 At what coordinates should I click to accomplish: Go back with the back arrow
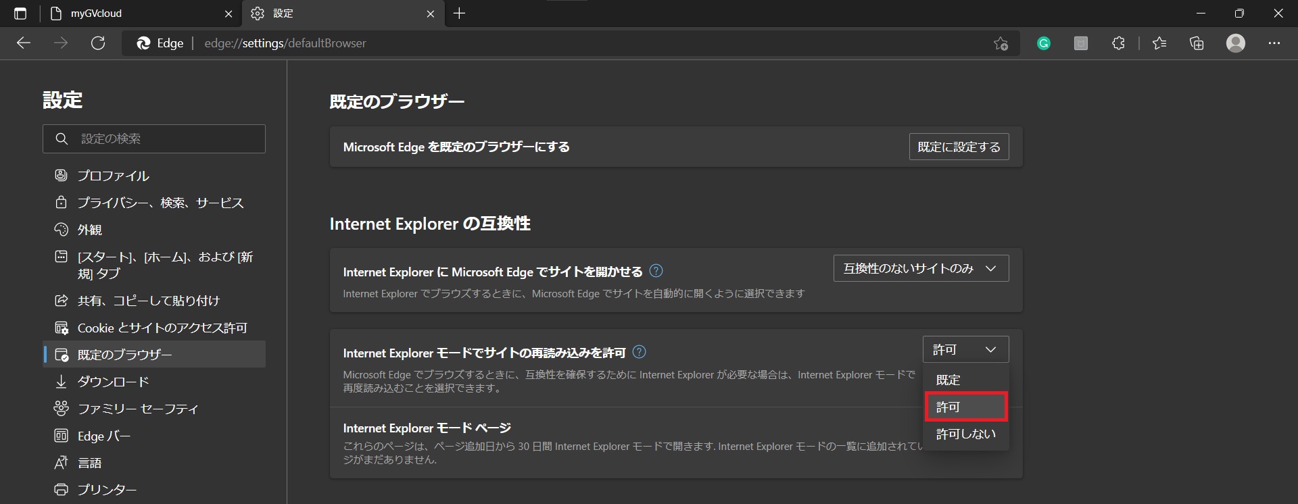coord(24,43)
